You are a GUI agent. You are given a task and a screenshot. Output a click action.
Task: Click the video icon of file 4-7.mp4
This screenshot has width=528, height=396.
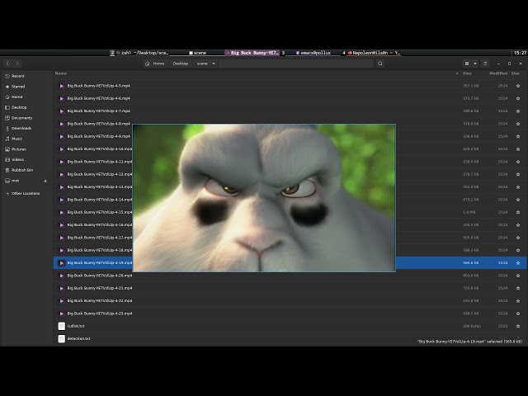61,111
